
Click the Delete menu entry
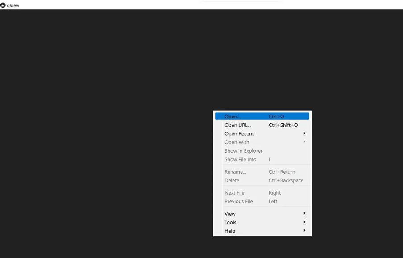click(262, 180)
